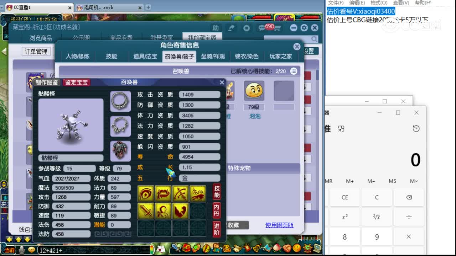Open the 道具/法宝 tab
The image size is (456, 256).
click(x=145, y=56)
